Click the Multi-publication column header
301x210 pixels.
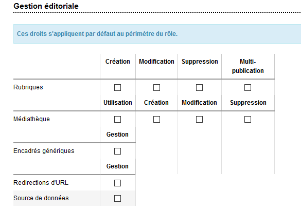(x=248, y=66)
